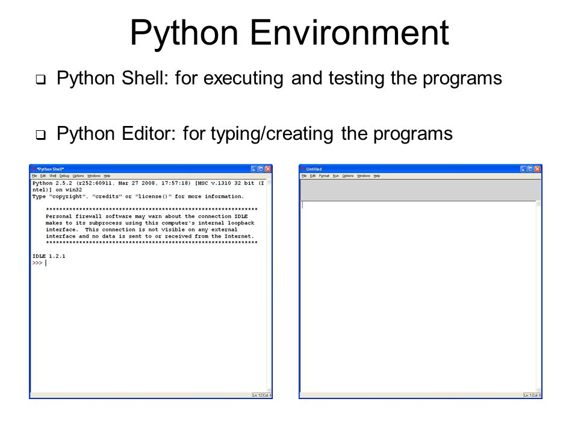Open Windows menu in Python Shell window
Screen dimensions: 578x434
pos(94,176)
